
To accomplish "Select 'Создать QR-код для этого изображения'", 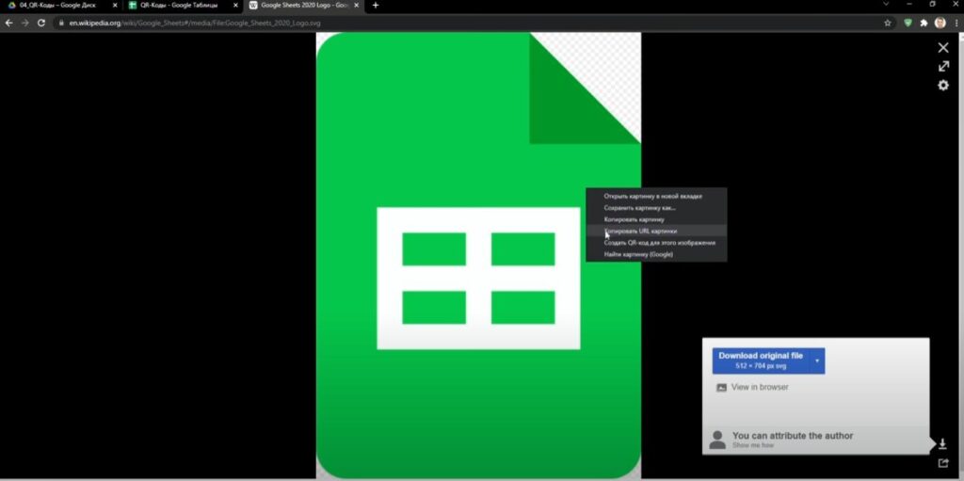I will (x=659, y=243).
